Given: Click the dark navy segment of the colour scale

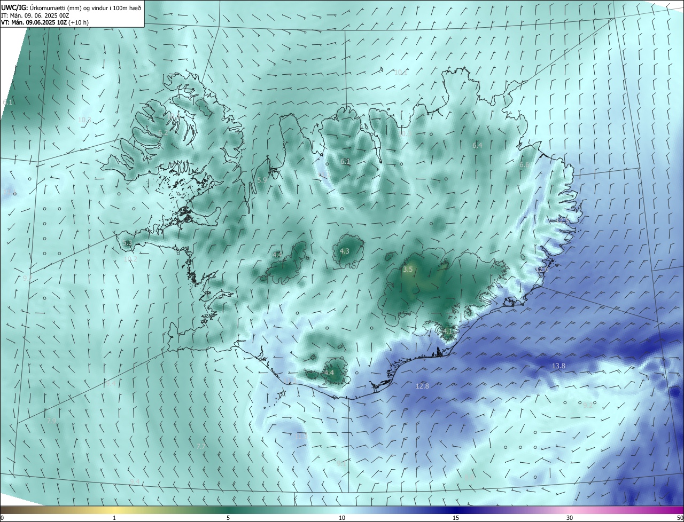Looking at the screenshot, I should (x=457, y=510).
